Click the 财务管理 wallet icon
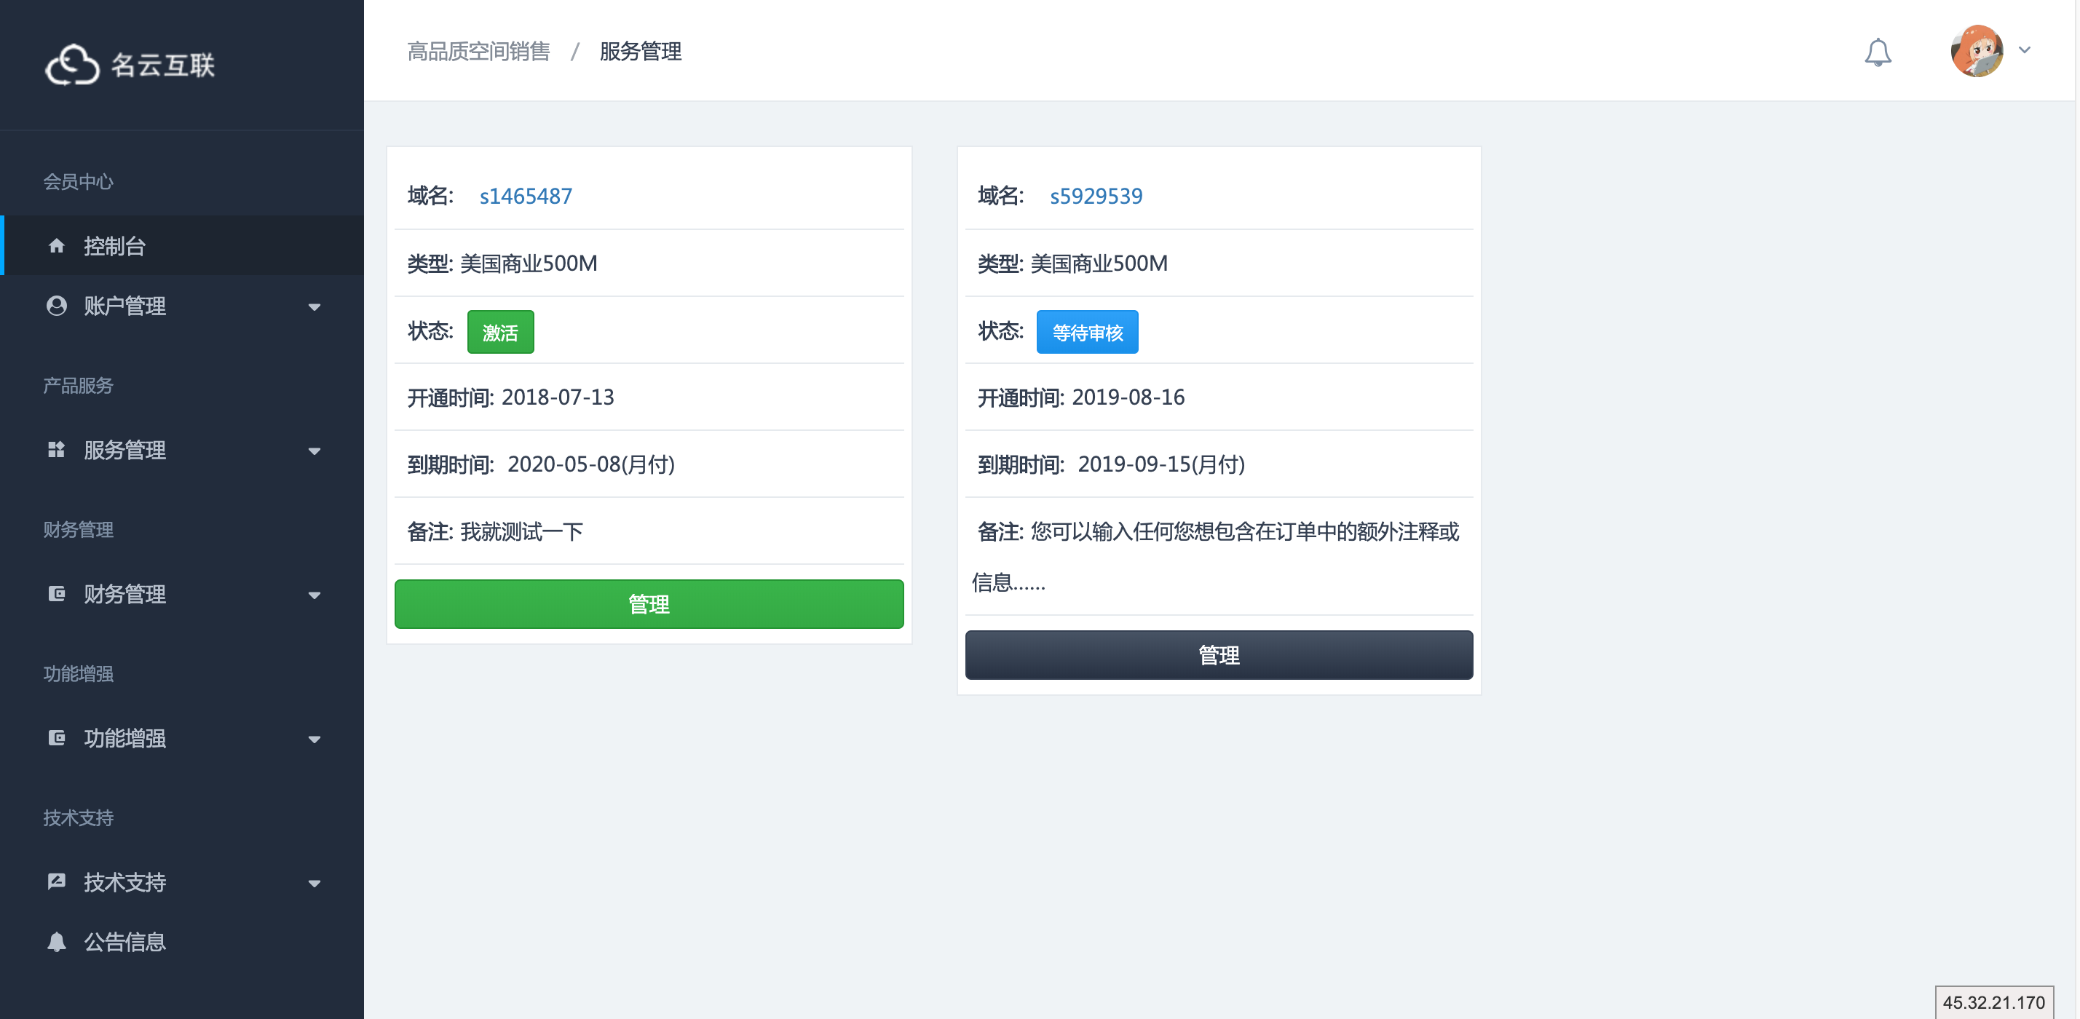The width and height of the screenshot is (2080, 1019). [x=57, y=594]
